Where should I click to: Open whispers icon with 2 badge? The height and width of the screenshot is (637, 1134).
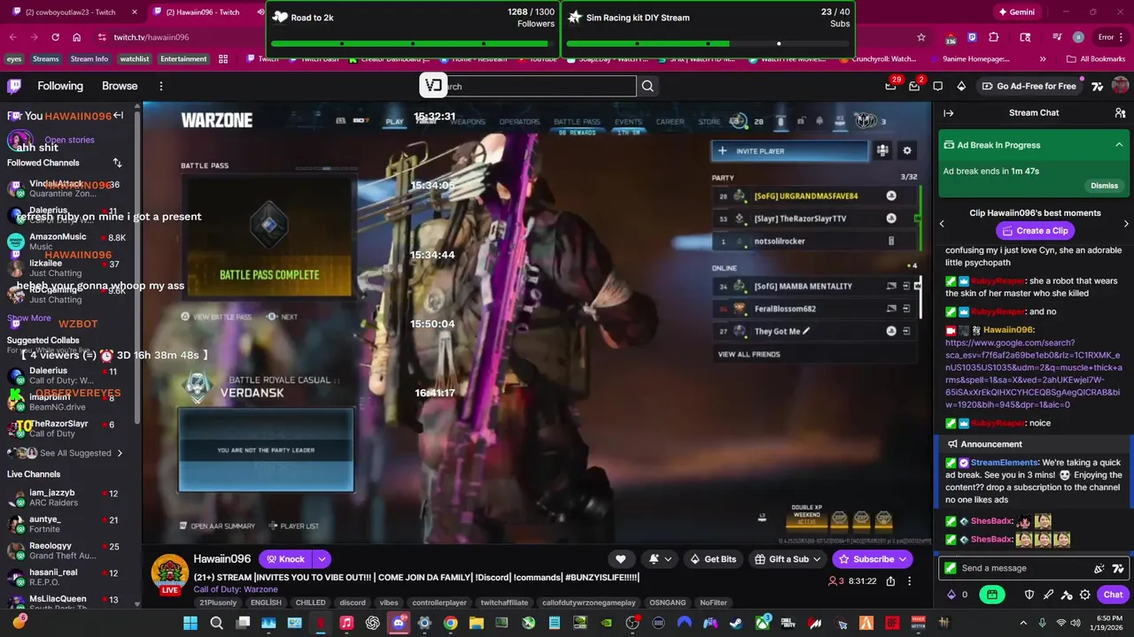point(916,86)
